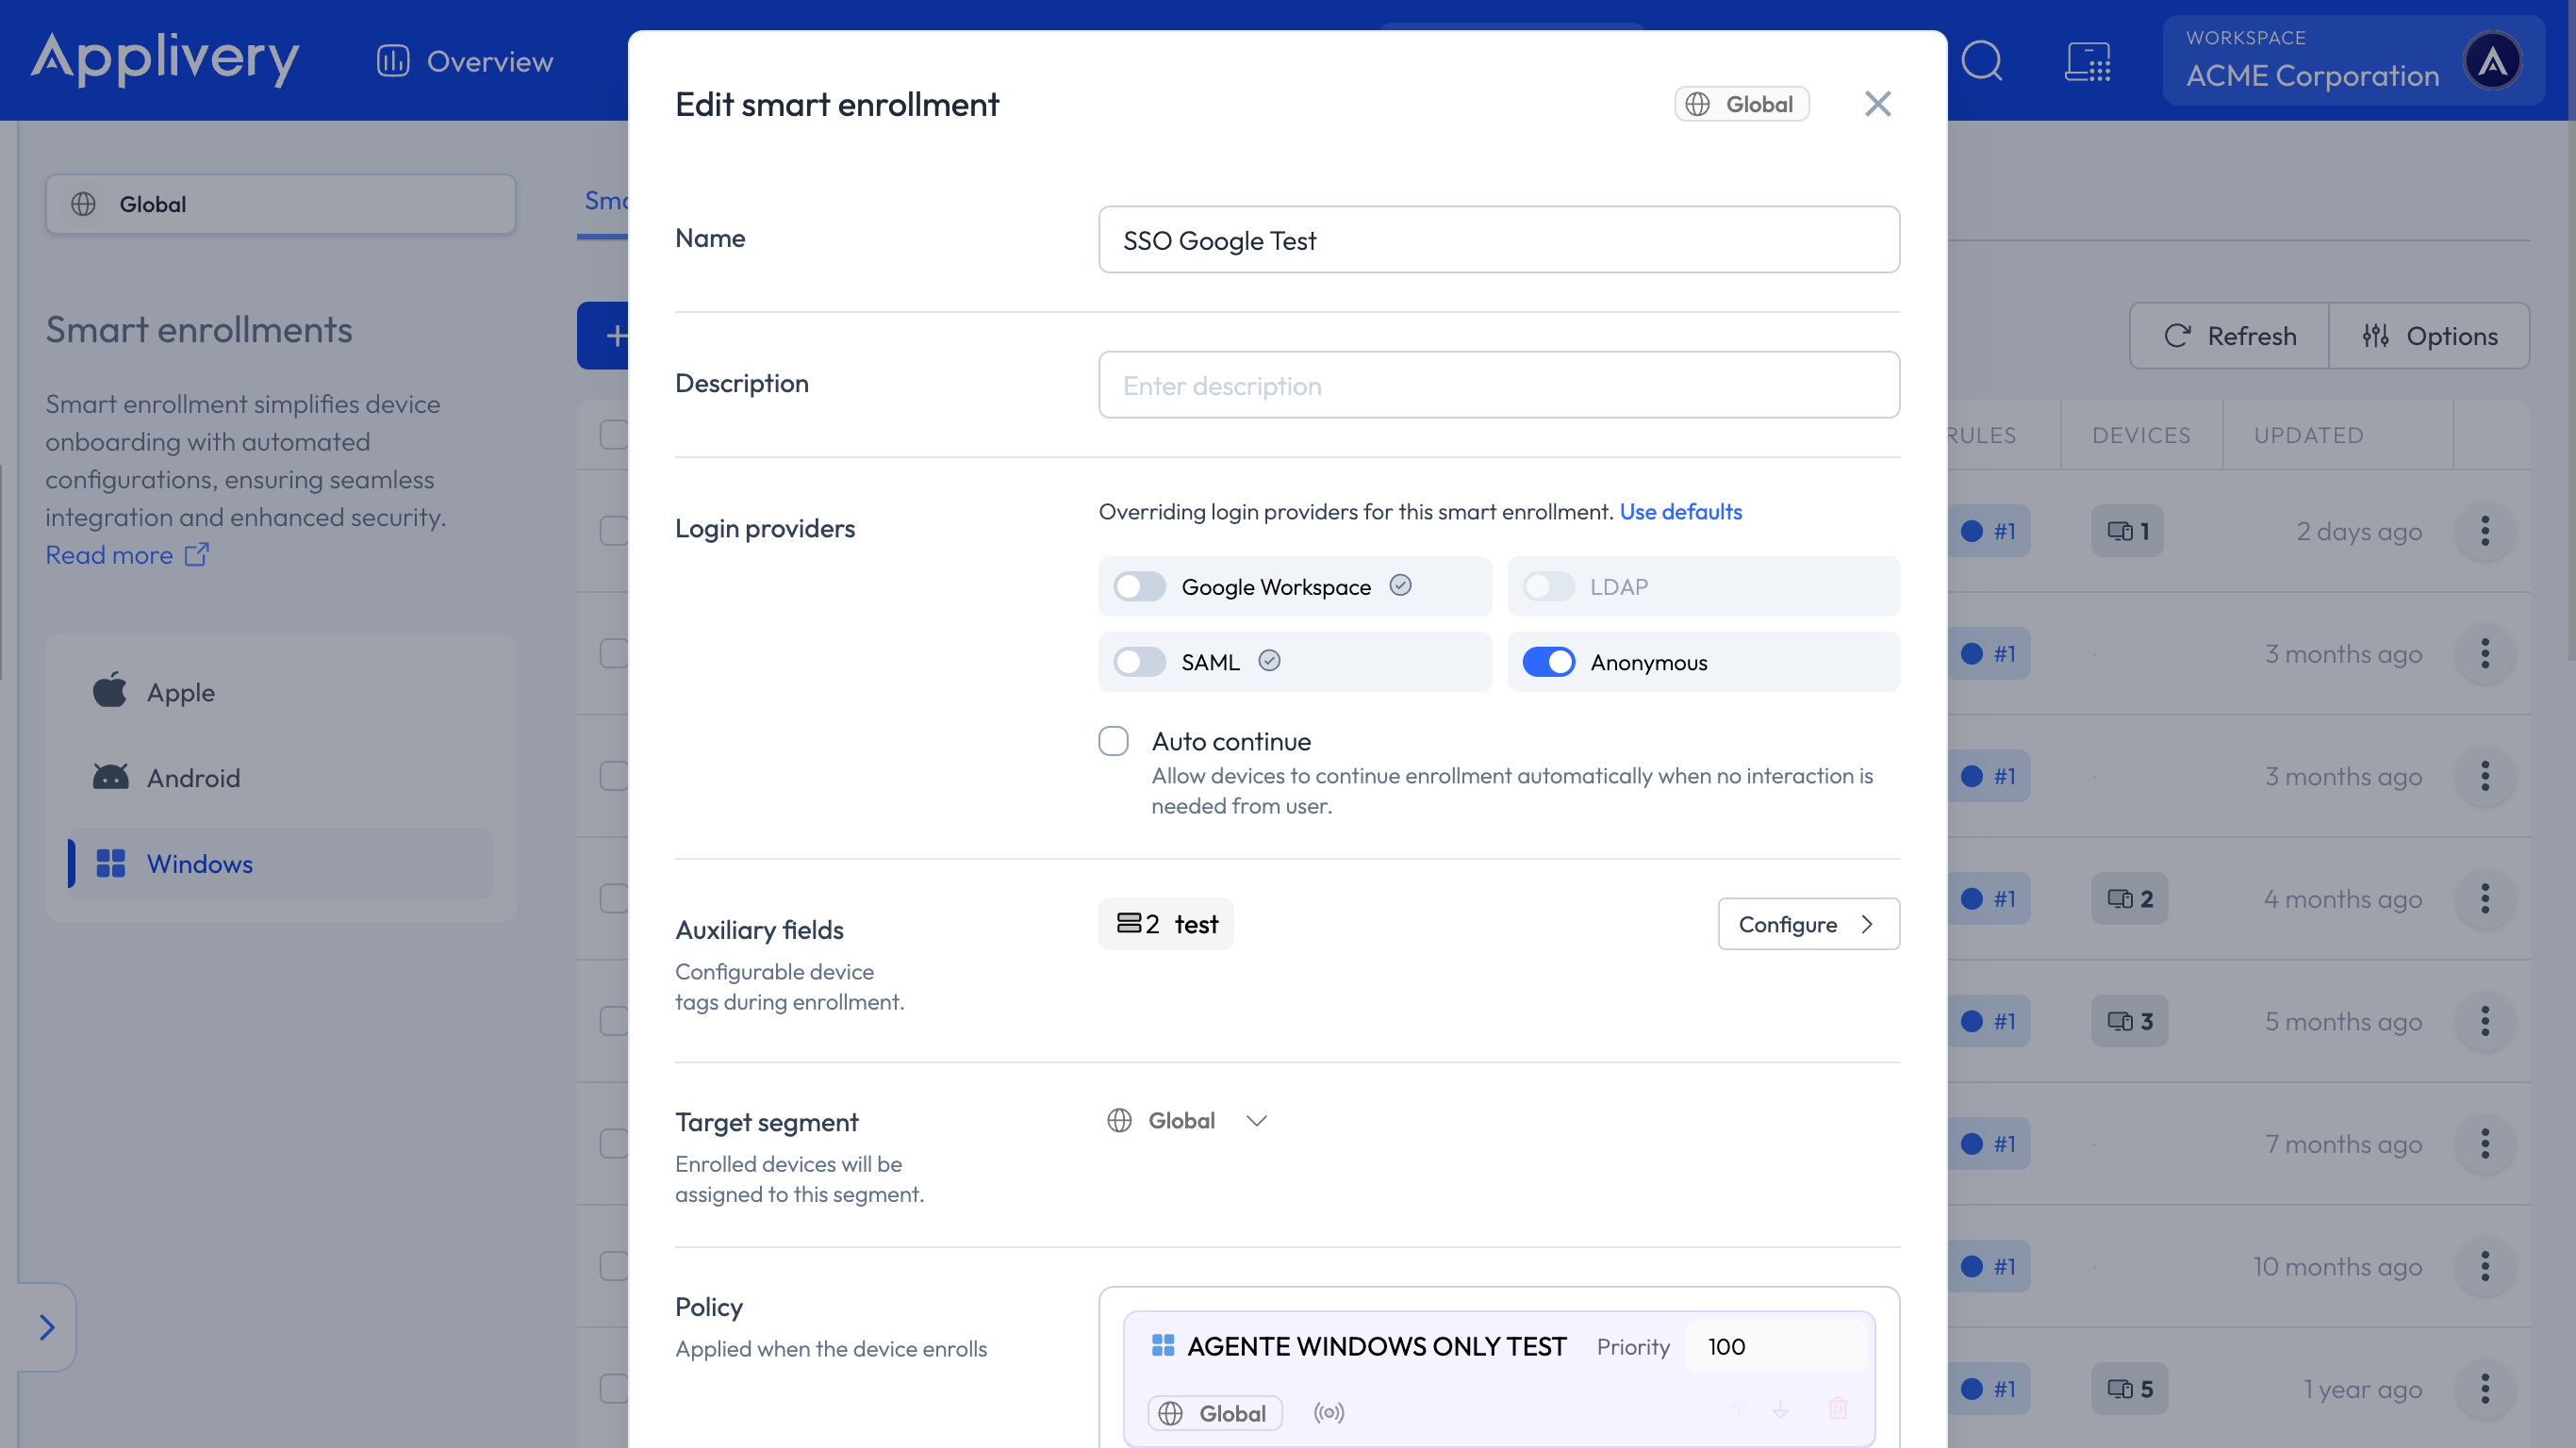Open row menu for 3 months ago first row
Viewport: 2576px width, 1448px height.
point(2484,654)
